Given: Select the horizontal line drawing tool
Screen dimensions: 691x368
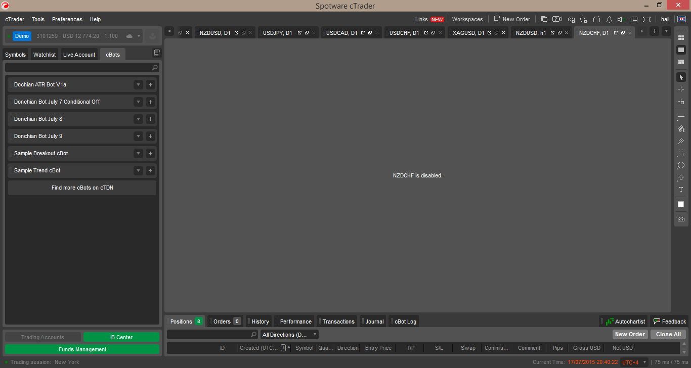Looking at the screenshot, I should click(681, 117).
